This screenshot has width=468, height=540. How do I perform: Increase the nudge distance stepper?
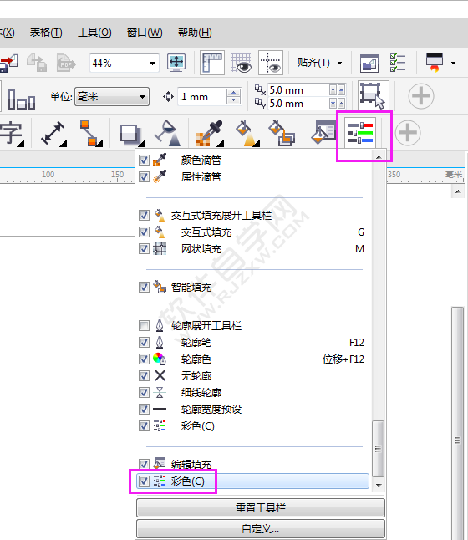click(234, 93)
